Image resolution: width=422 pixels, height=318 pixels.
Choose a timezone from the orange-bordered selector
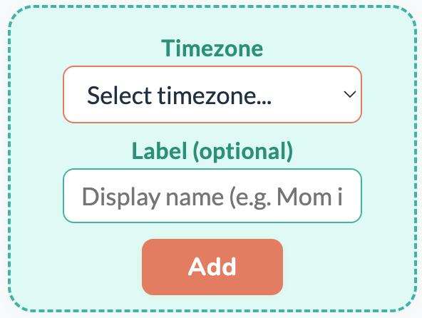pyautogui.click(x=212, y=95)
